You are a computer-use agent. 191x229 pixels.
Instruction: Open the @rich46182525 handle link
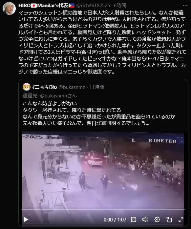[93, 6]
